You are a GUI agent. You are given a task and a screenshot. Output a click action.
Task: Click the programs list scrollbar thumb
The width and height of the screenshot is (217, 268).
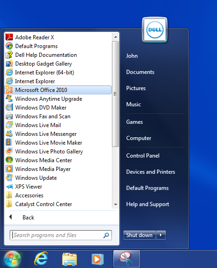[115, 94]
